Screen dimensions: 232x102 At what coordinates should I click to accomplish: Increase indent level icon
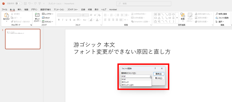[x=122, y=15]
